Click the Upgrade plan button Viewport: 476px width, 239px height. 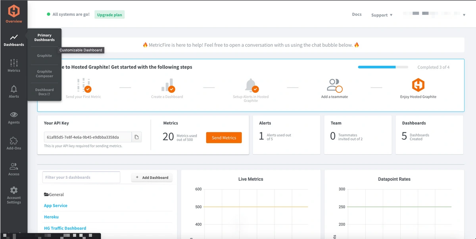click(109, 15)
